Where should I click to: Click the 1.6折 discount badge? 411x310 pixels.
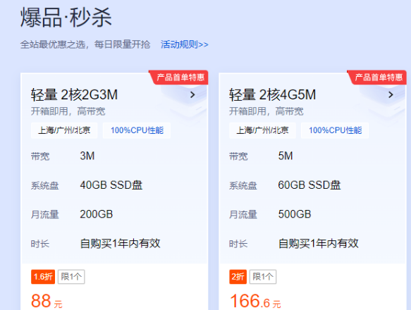pos(43,277)
